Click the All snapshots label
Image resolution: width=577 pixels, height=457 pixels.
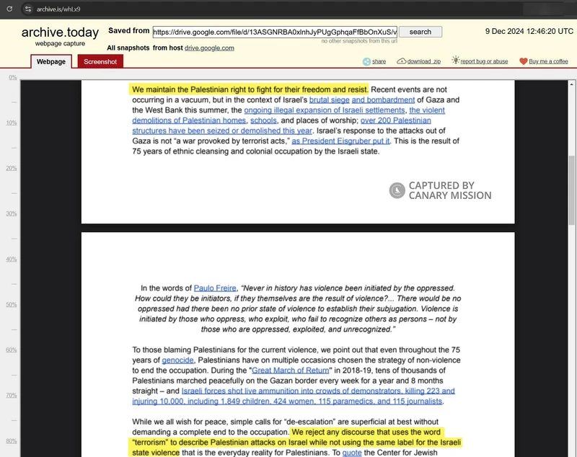128,48
